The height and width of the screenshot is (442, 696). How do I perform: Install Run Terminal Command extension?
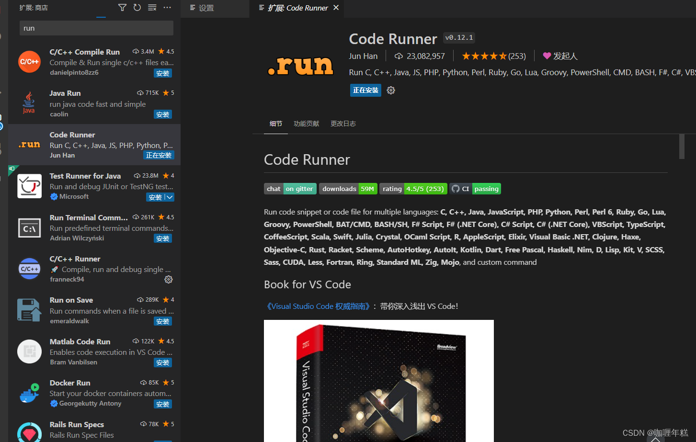click(x=163, y=238)
